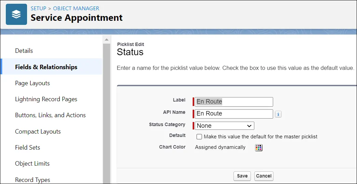The image size is (357, 184).
Task: Cancel the picklist edit
Action: coord(264,176)
